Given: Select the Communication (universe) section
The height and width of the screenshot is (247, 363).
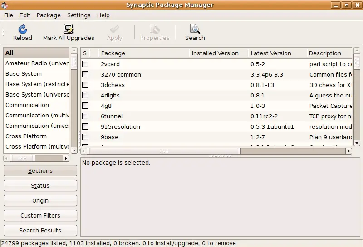Looking at the screenshot, I should click(x=36, y=126).
